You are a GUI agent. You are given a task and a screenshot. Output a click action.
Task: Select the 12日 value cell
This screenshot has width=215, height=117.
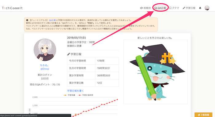(107, 83)
